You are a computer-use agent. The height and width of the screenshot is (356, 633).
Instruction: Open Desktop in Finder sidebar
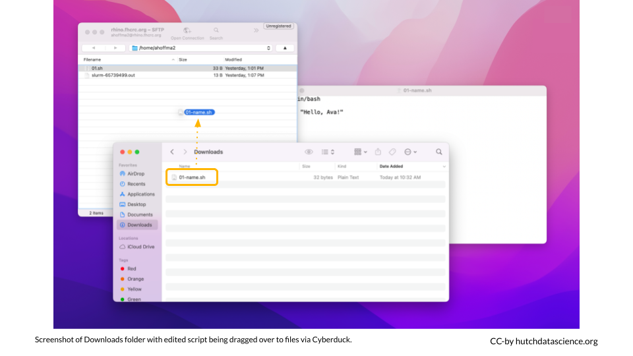pyautogui.click(x=136, y=204)
